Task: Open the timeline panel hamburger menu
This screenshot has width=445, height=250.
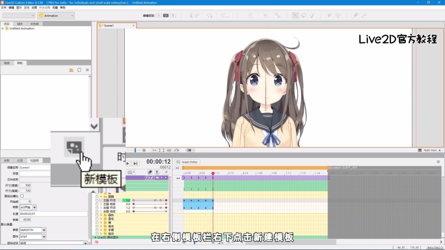Action: pyautogui.click(x=438, y=162)
